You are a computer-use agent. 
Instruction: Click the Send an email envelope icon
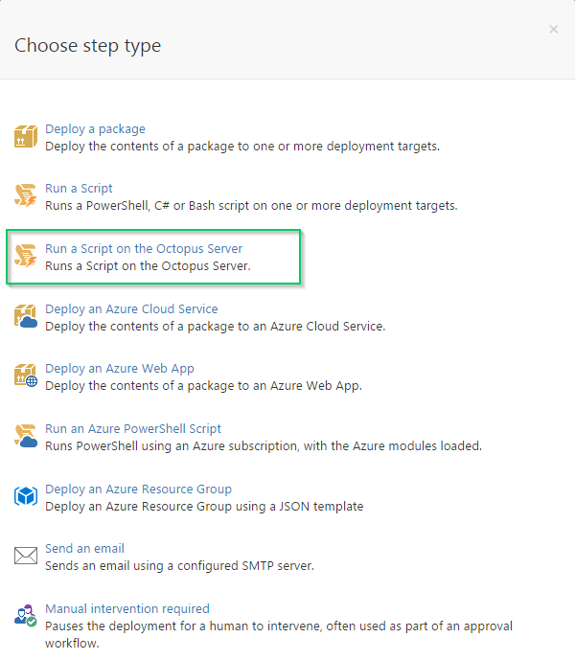tap(26, 556)
